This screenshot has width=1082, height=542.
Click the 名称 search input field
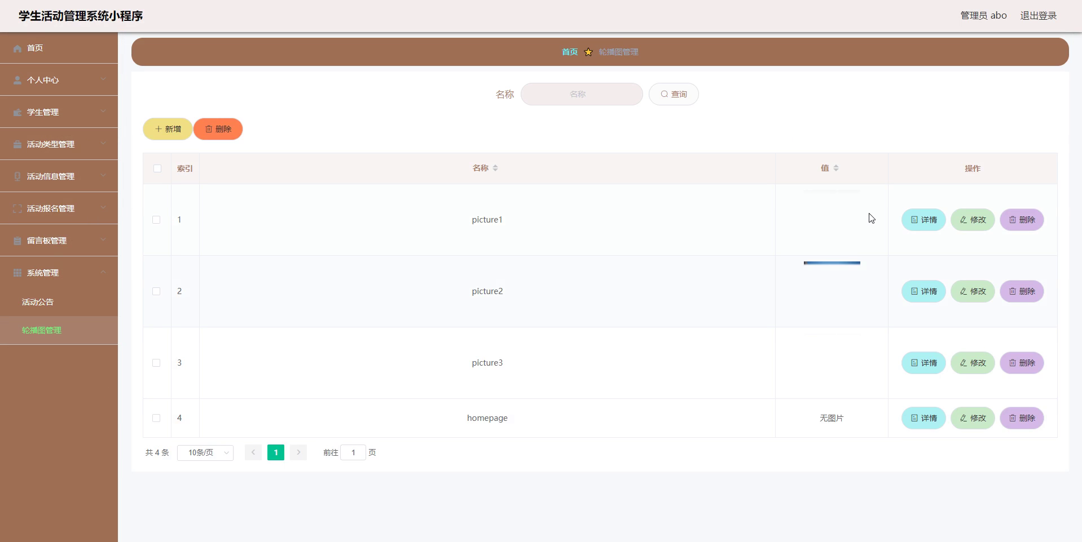click(582, 94)
